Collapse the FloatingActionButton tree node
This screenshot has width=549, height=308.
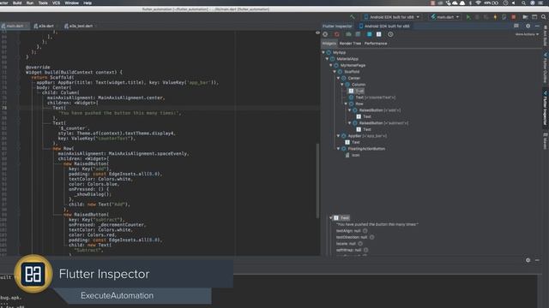(x=339, y=148)
